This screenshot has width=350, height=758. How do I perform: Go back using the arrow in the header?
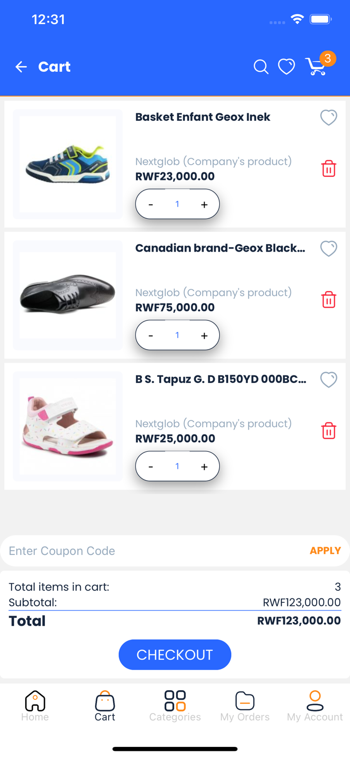point(21,66)
